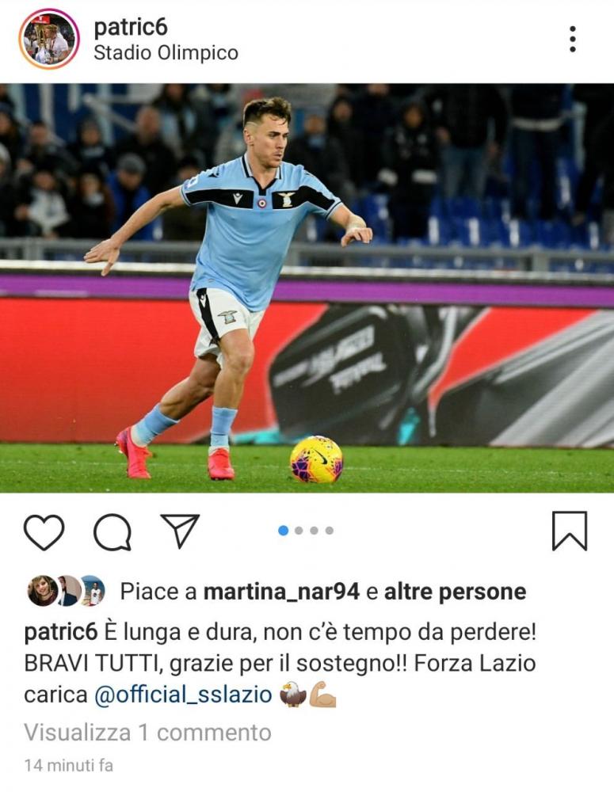Share post using the paper plane icon
This screenshot has width=614, height=792.
(x=179, y=531)
